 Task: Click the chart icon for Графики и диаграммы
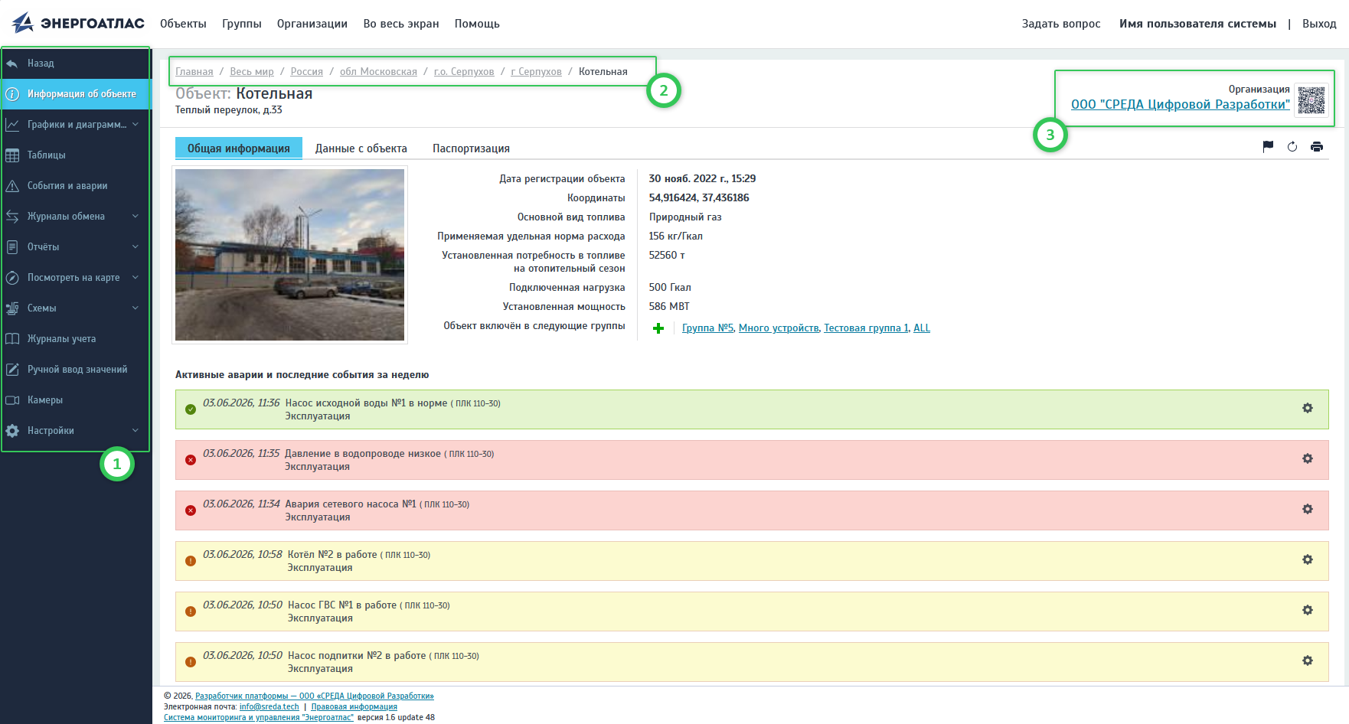pyautogui.click(x=12, y=125)
